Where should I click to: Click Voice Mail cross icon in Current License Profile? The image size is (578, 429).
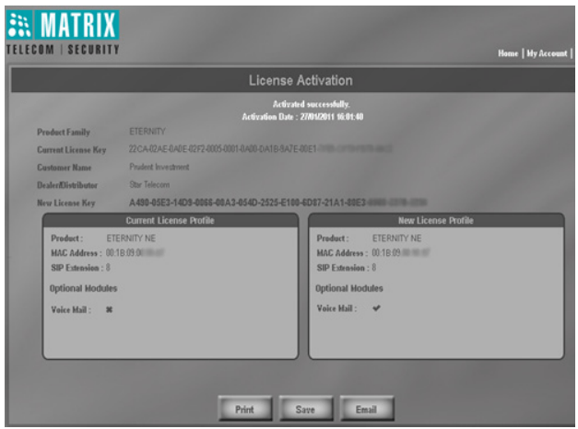(x=109, y=309)
